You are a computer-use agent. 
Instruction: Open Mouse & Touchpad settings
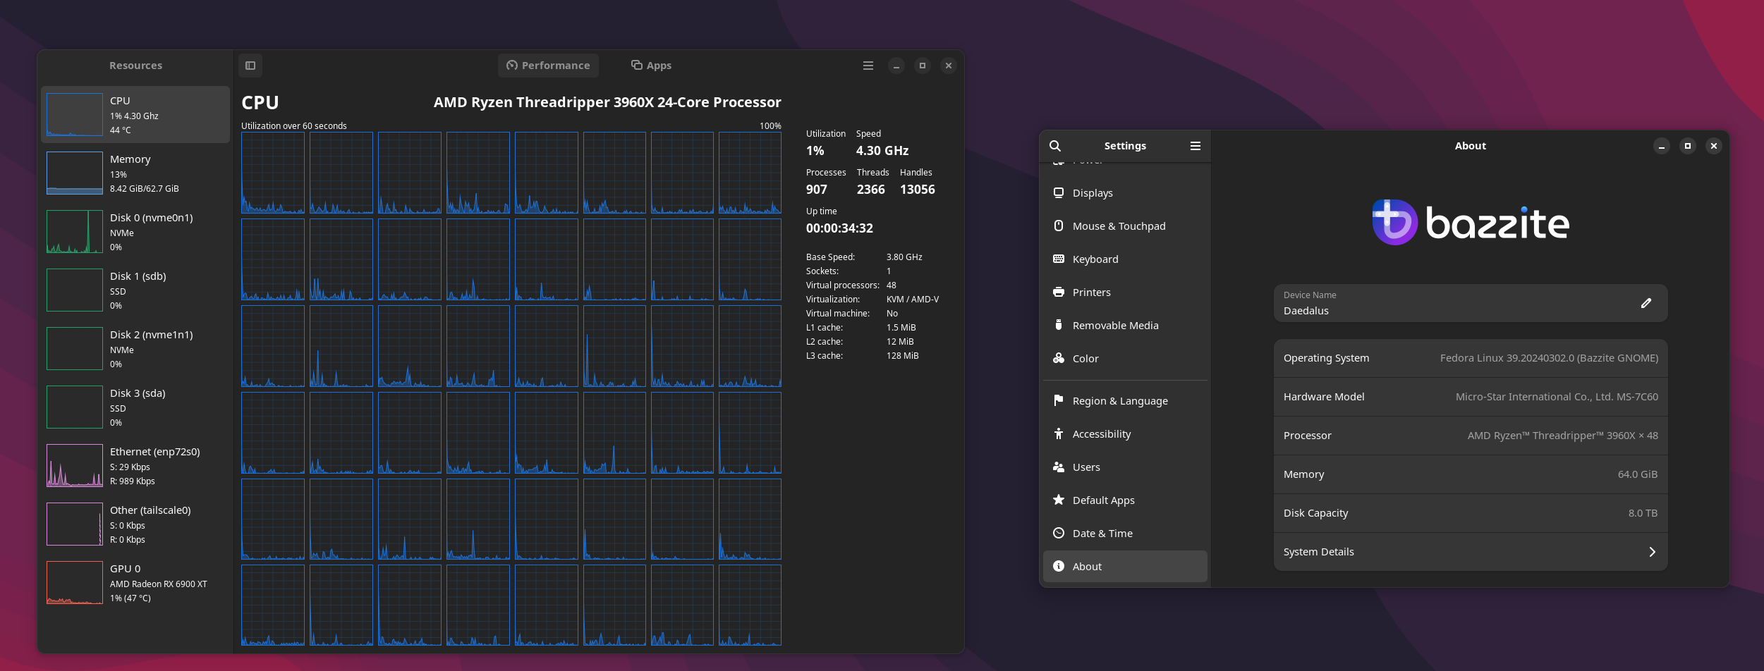click(1119, 226)
